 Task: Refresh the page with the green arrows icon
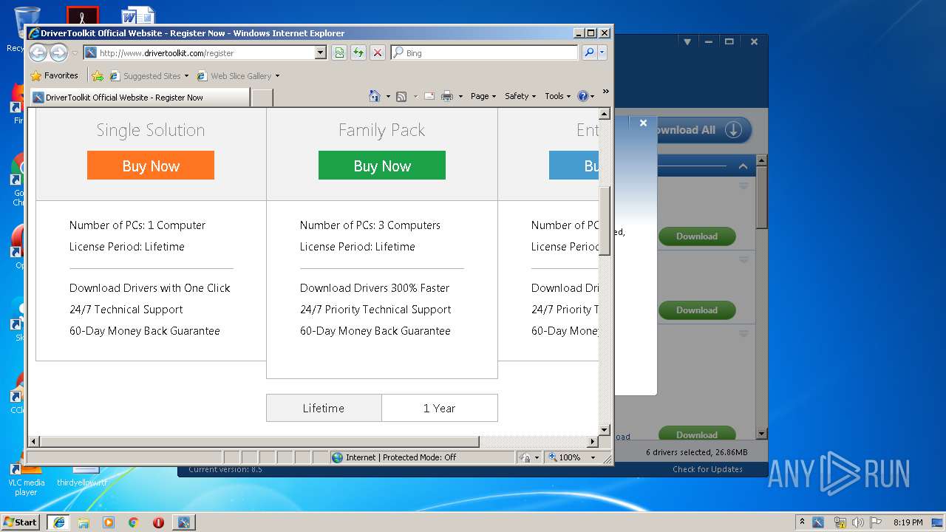[358, 52]
